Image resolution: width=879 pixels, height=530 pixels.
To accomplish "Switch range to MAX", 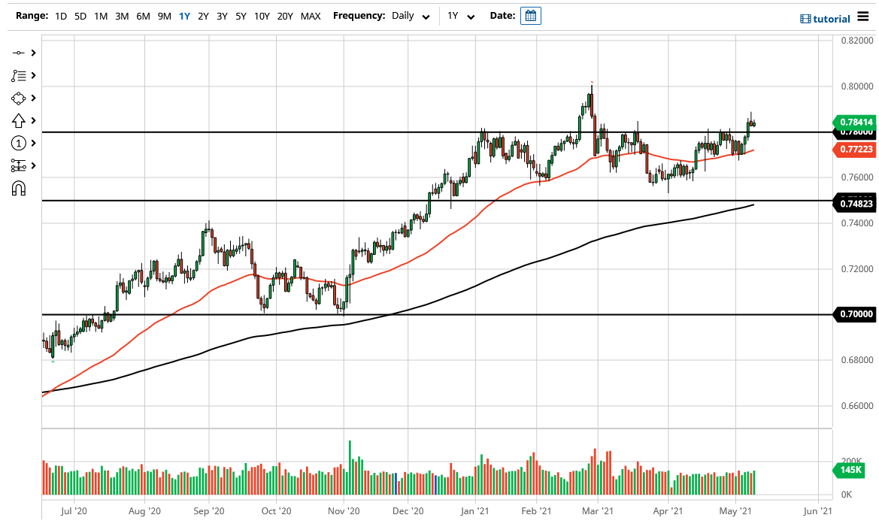I will pos(311,15).
